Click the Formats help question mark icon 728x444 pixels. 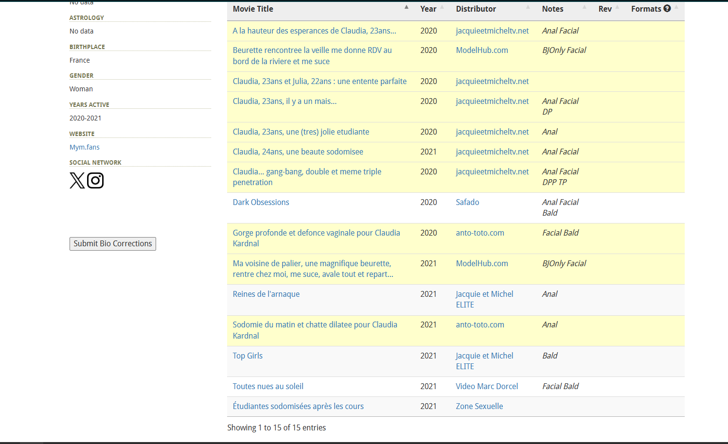(667, 8)
